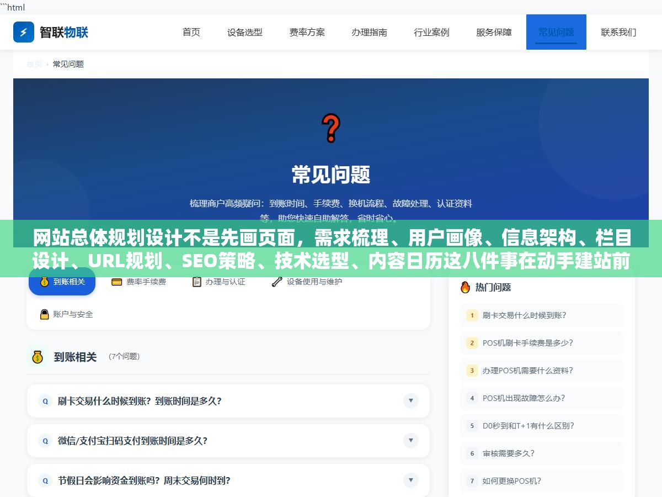Click the 智联物联 lightning logo icon
The height and width of the screenshot is (497, 662).
pos(24,32)
